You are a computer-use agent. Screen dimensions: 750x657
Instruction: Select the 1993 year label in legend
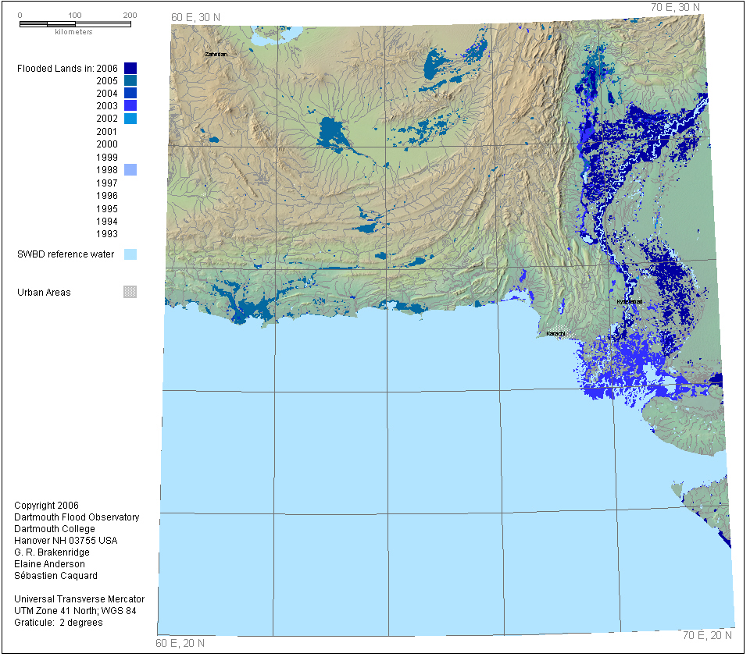(107, 233)
